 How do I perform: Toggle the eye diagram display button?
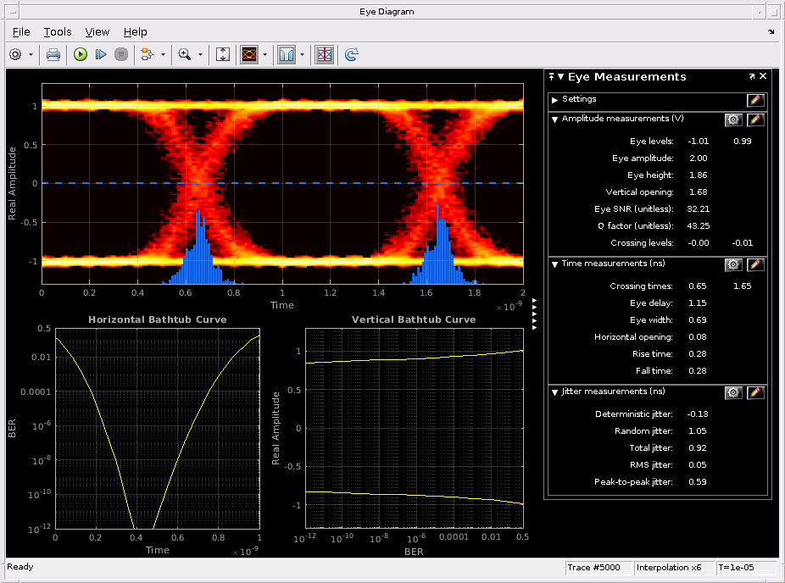click(x=250, y=54)
